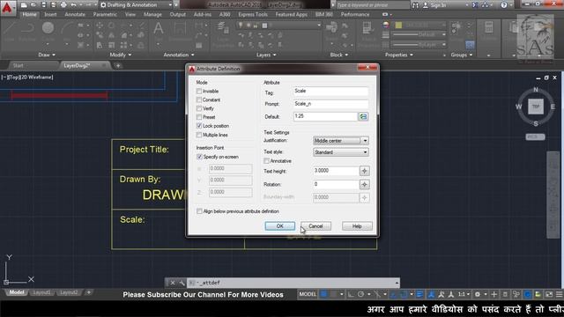
Task: Click the object color swatch in Properties panel
Action: coord(398,26)
